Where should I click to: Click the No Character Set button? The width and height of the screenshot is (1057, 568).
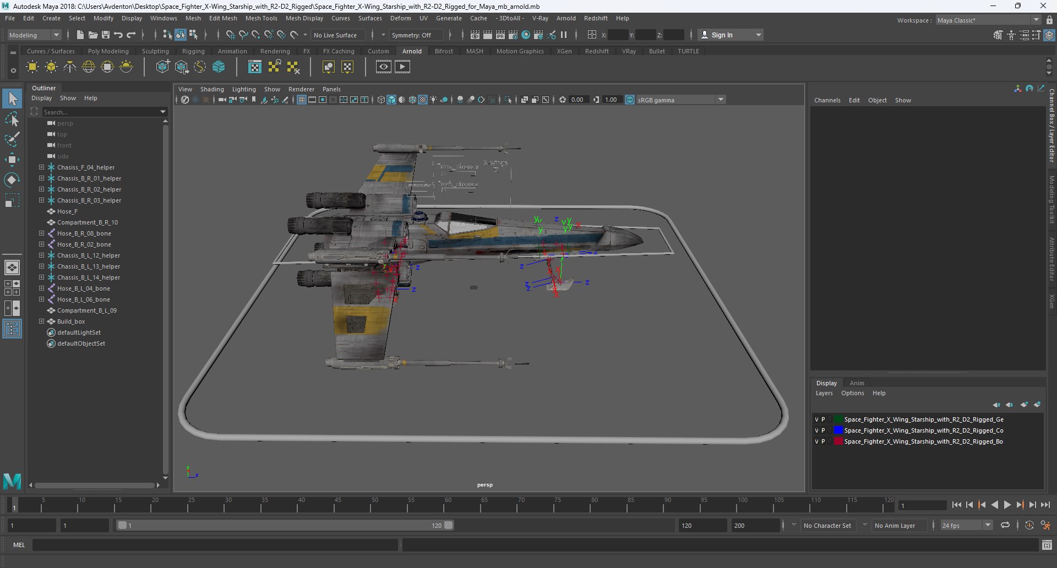(827, 526)
